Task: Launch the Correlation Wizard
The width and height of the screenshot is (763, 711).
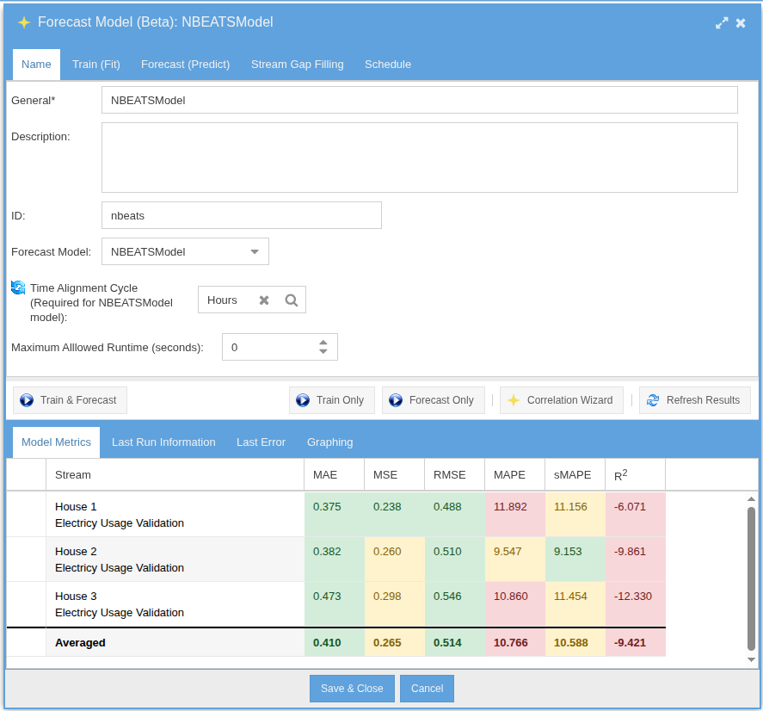Action: coord(562,400)
